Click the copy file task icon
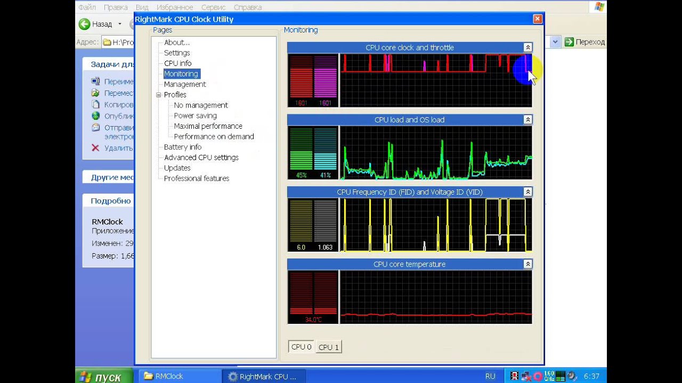Screen dimensions: 682x383 tap(95, 105)
